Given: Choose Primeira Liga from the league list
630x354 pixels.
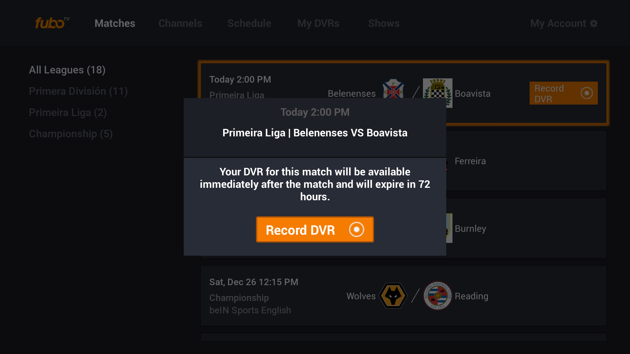Looking at the screenshot, I should click(68, 112).
